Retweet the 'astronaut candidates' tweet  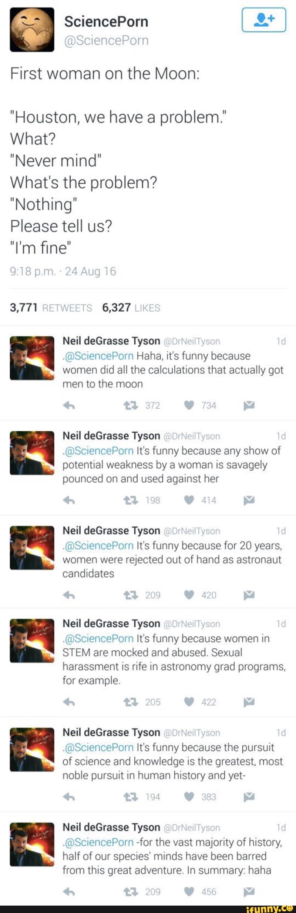click(x=131, y=595)
